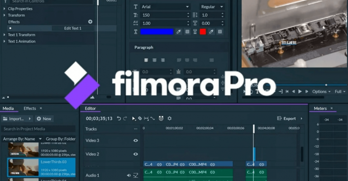Open the Arial font dropdown
This screenshot has height=181, width=348.
point(165,7)
